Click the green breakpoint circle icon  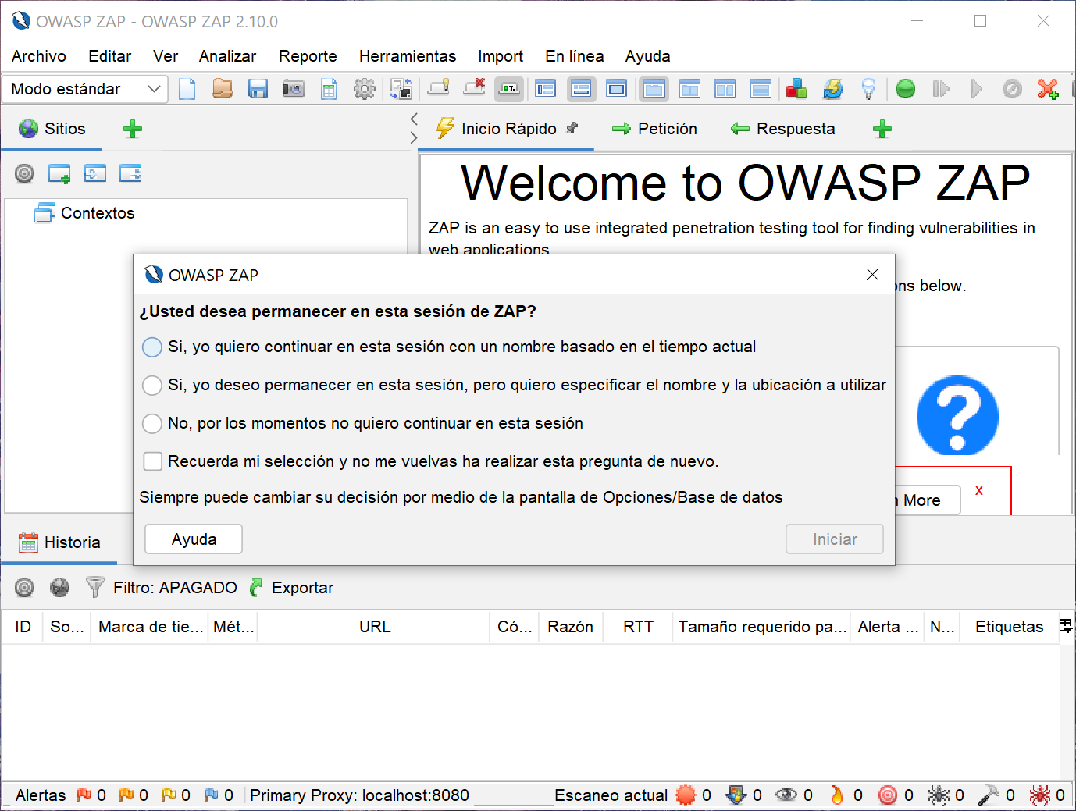906,89
